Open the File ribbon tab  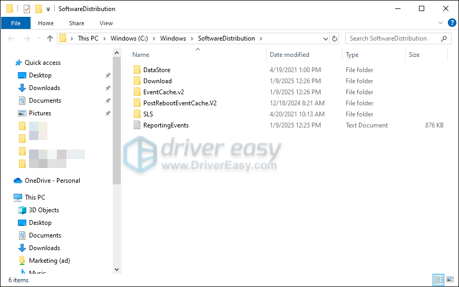point(16,23)
